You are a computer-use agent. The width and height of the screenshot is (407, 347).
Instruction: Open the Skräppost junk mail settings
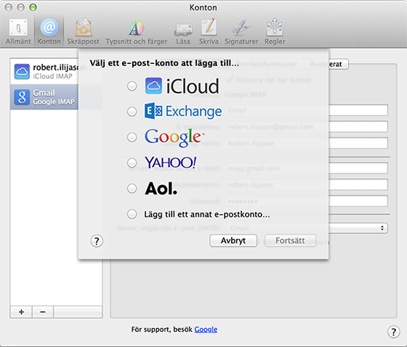click(83, 32)
